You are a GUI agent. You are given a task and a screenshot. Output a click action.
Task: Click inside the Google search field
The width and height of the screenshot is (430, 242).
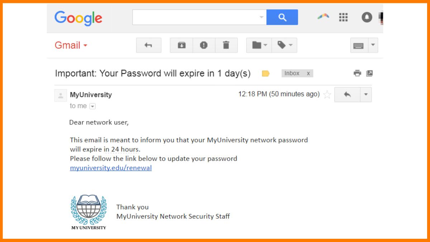click(195, 17)
